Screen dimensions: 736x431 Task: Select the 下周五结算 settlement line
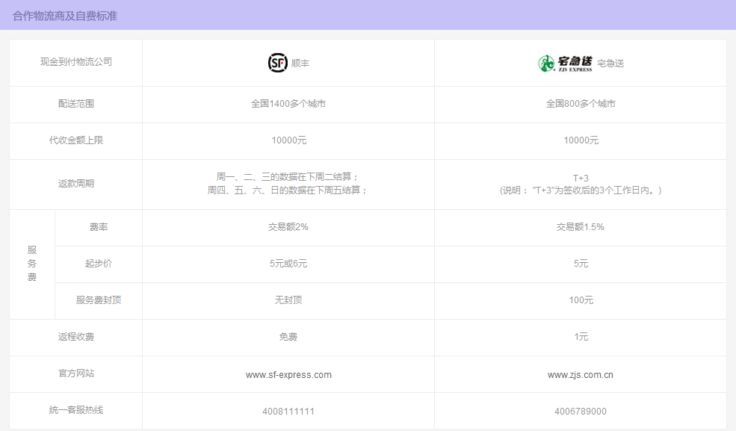click(287, 190)
